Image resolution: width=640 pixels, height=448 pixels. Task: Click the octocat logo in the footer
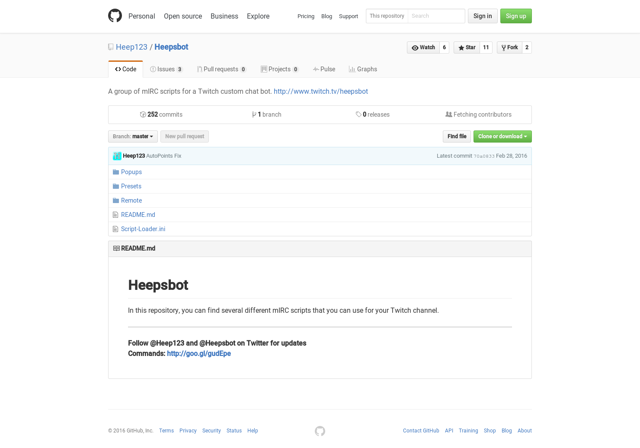(320, 431)
